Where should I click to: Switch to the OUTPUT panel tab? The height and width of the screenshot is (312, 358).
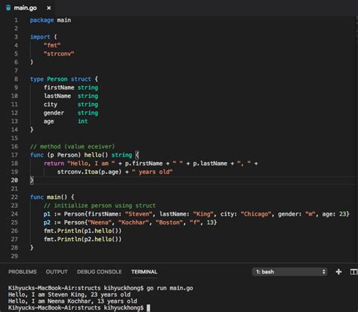tap(57, 272)
